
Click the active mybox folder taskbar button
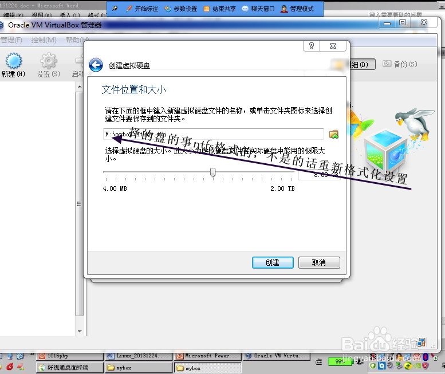pyautogui.click(x=207, y=368)
